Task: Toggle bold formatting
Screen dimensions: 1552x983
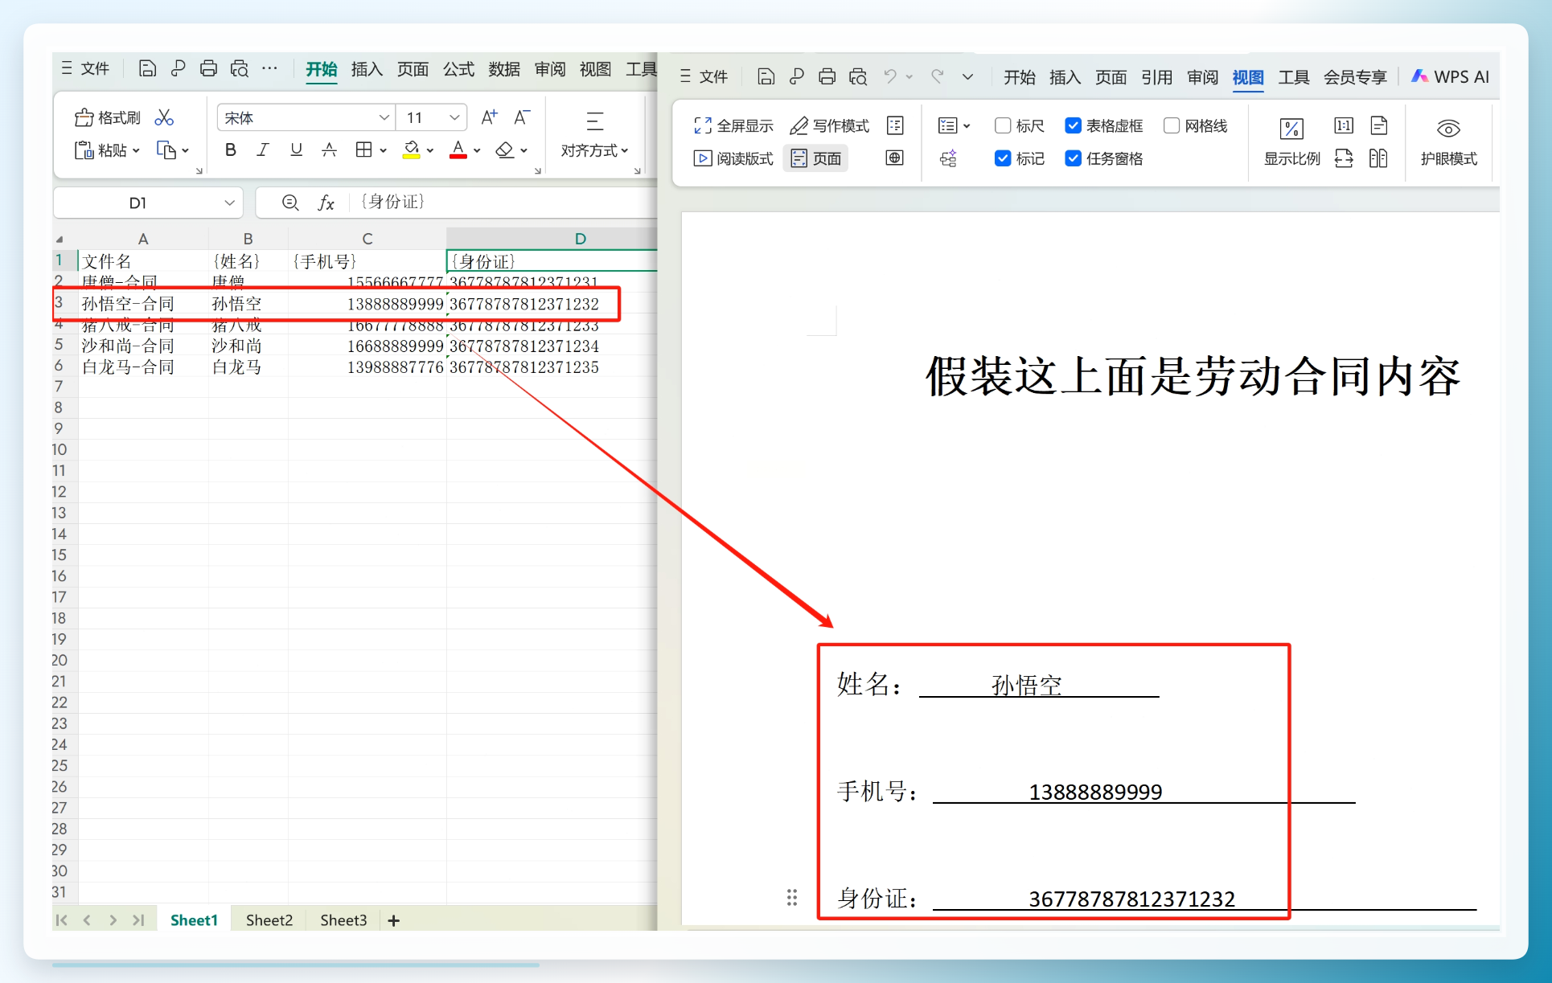Action: (231, 149)
